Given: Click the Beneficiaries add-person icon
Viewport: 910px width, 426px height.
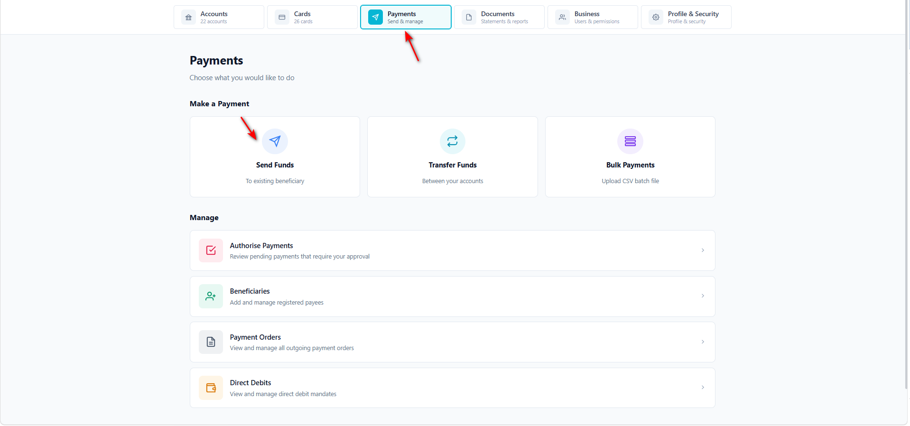Looking at the screenshot, I should [211, 296].
